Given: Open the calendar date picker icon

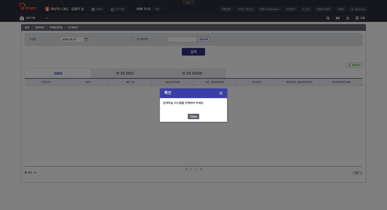Looking at the screenshot, I should click(86, 40).
